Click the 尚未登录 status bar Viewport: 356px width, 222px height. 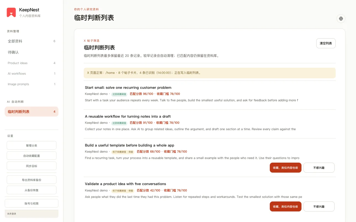(x=31, y=214)
